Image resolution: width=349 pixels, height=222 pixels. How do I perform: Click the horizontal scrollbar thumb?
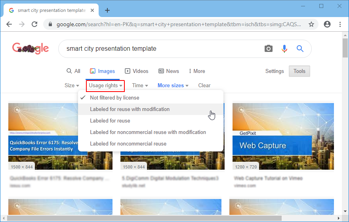tap(144, 218)
